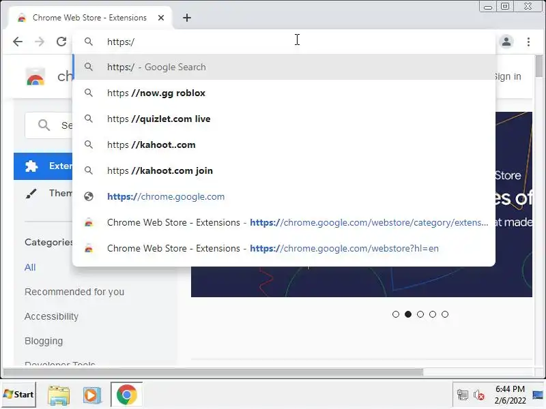Click the muted volume tray icon
This screenshot has height=409, width=546.
coord(479,395)
